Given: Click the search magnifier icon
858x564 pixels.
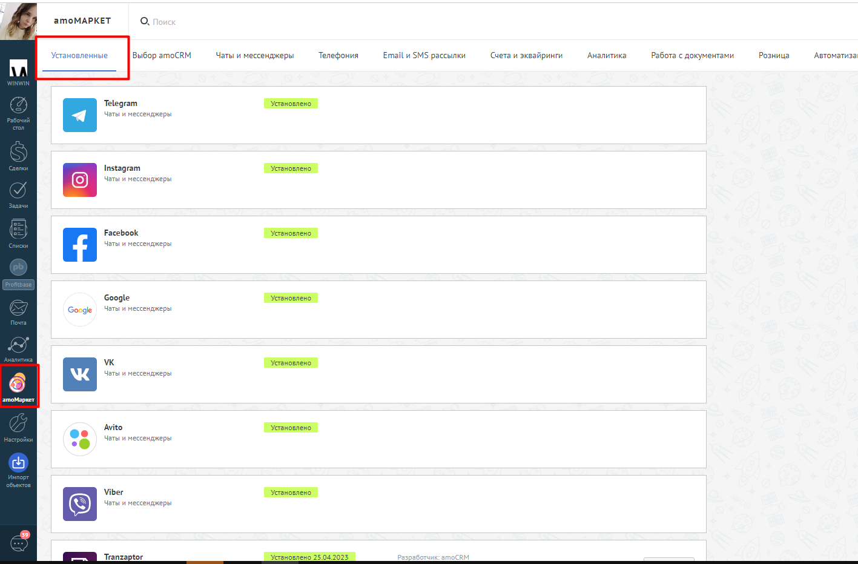Looking at the screenshot, I should 145,21.
